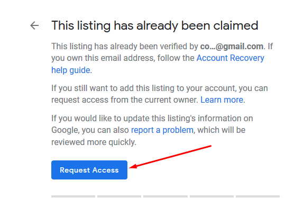Follow the "report a problem" link
Image resolution: width=304 pixels, height=198 pixels.
162,130
